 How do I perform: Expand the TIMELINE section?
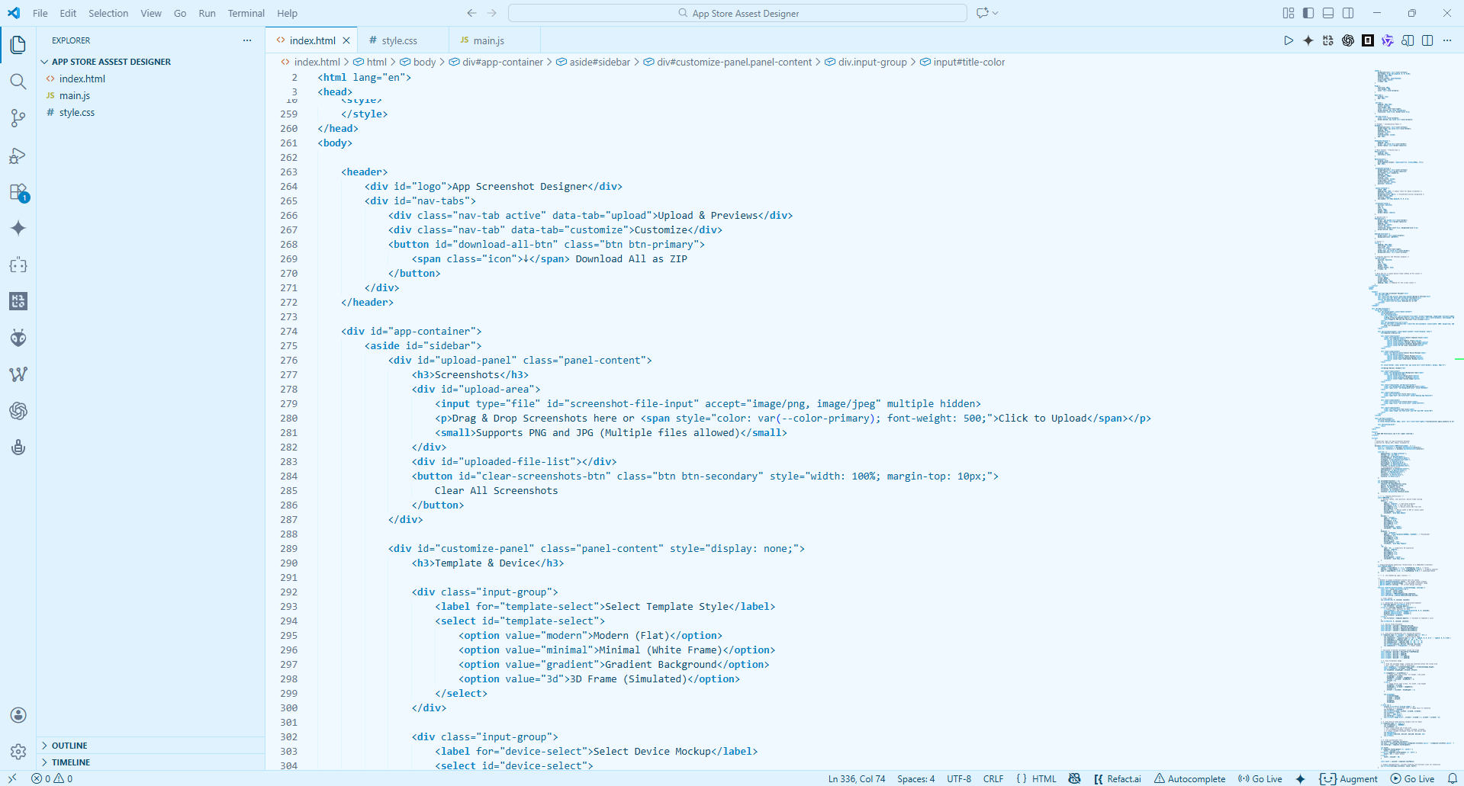tap(70, 762)
